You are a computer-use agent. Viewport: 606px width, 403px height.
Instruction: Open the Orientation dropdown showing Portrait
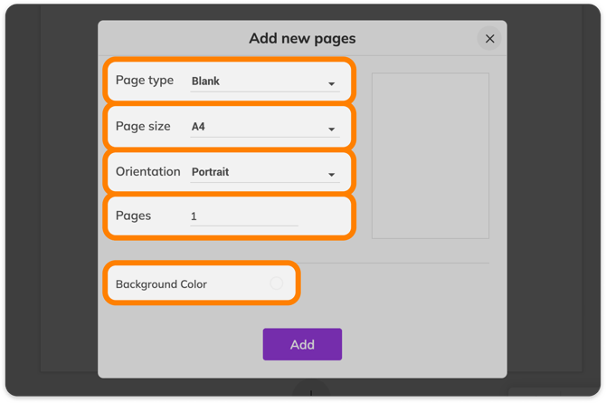(265, 172)
